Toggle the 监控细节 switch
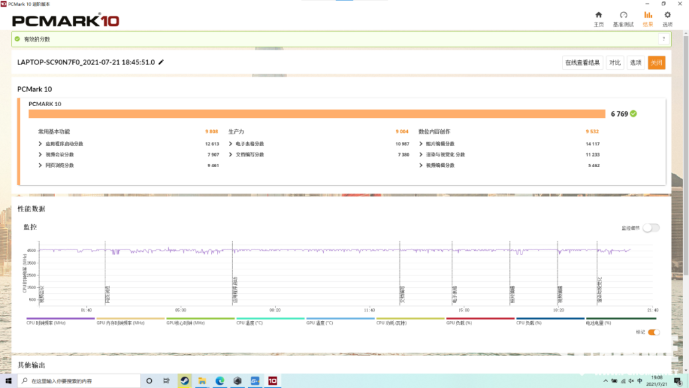This screenshot has width=689, height=388. click(651, 228)
